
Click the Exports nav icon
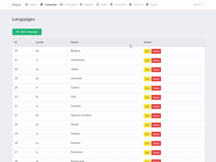click(131, 5)
